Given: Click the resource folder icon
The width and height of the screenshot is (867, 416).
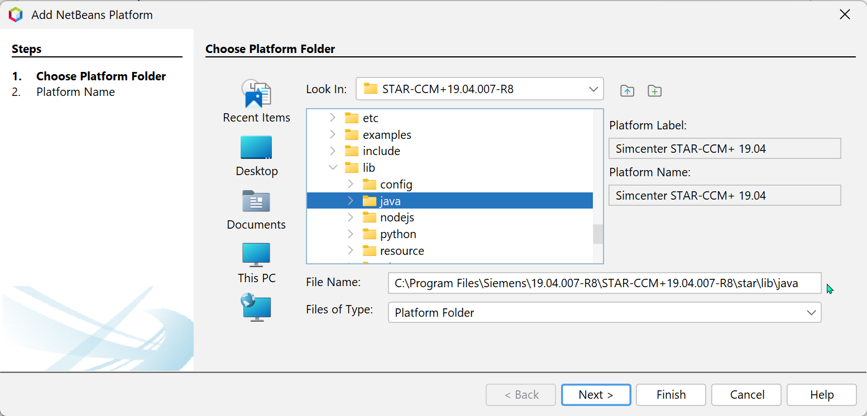Looking at the screenshot, I should (369, 251).
